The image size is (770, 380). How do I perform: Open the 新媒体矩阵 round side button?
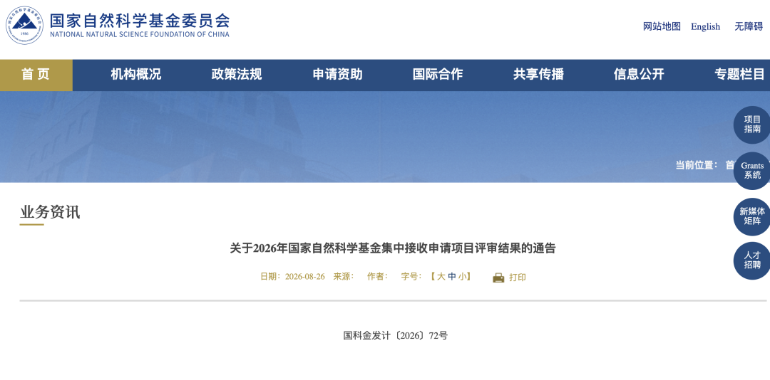tap(752, 216)
